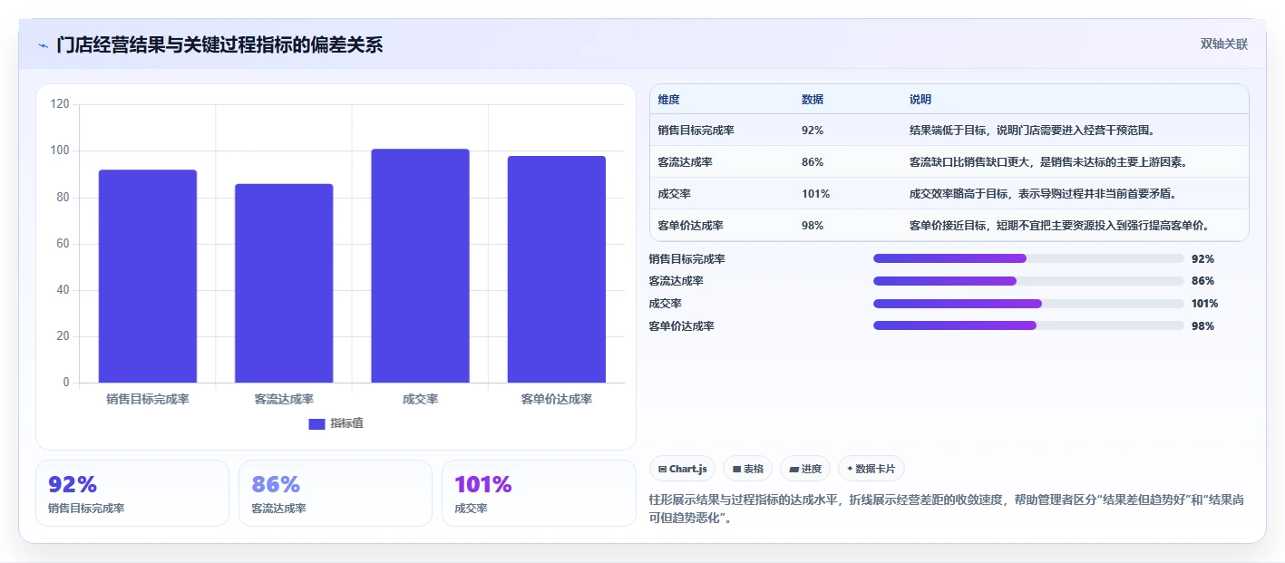Click the x-axis label 客流达成率

coord(284,399)
